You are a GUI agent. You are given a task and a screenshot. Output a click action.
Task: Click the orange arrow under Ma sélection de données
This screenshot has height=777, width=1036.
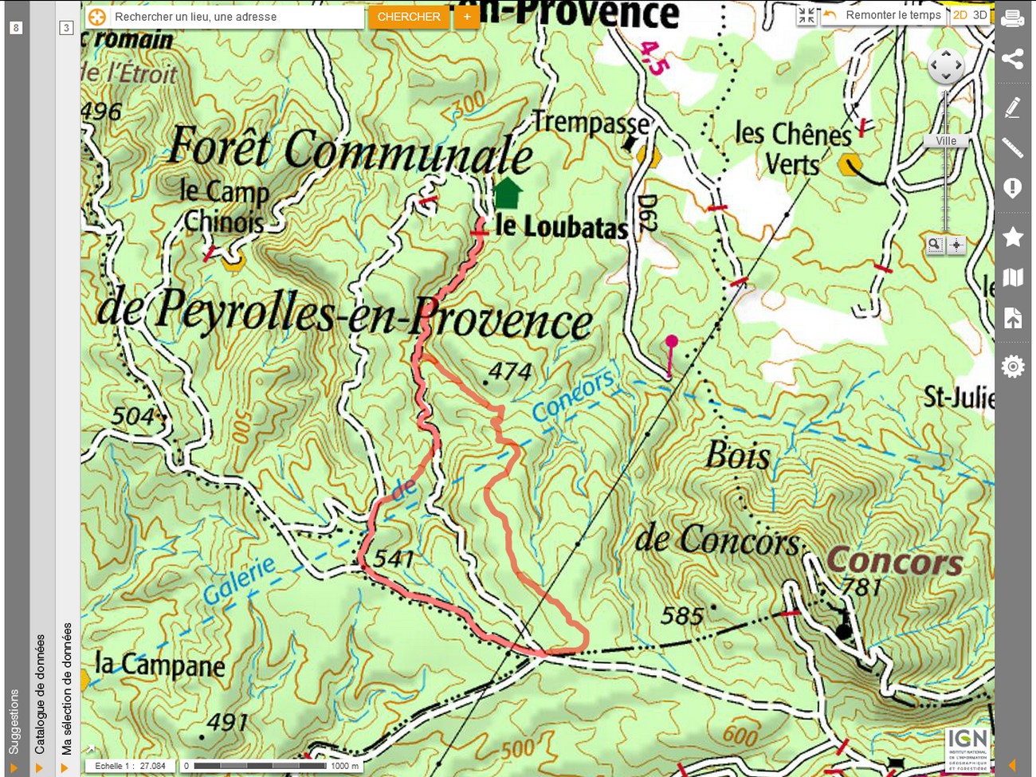(x=65, y=767)
